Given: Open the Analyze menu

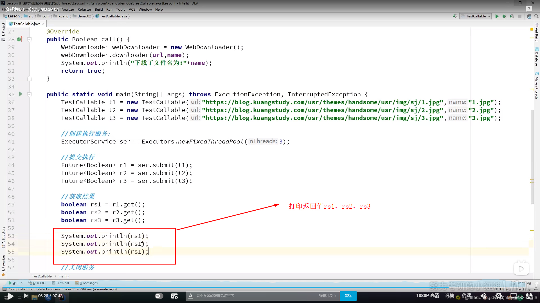Looking at the screenshot, I should click(68, 9).
